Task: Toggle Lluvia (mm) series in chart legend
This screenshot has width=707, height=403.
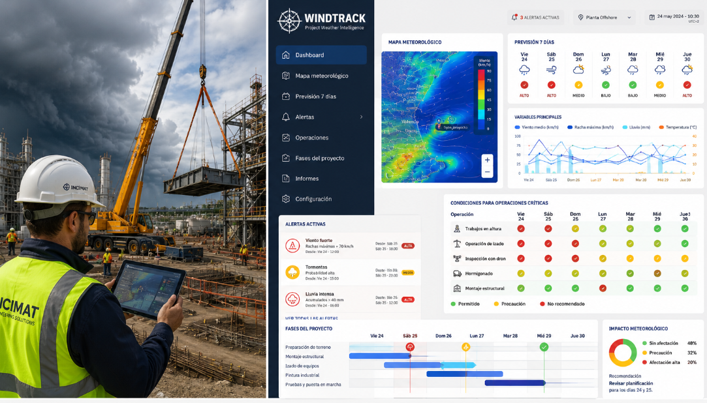Action: pyautogui.click(x=636, y=127)
